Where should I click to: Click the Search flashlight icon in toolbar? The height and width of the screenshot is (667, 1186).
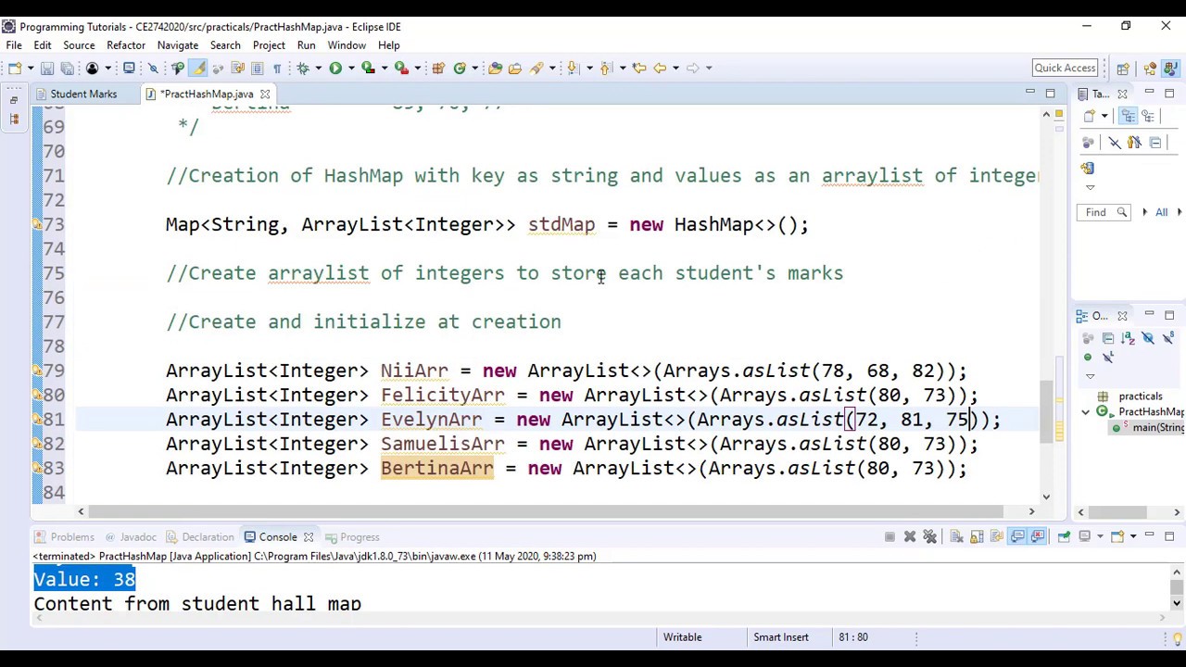coord(536,68)
